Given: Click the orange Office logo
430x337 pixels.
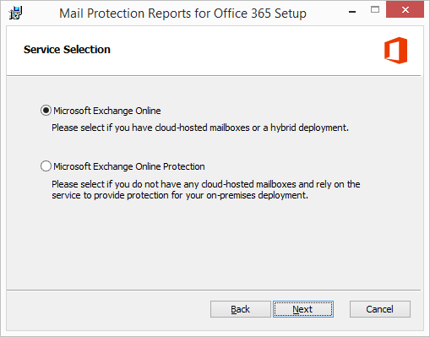Looking at the screenshot, I should coord(395,50).
